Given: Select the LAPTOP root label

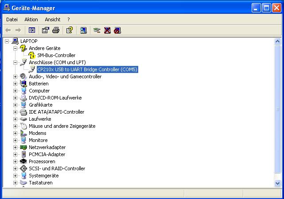Looking at the screenshot, I should [29, 41].
